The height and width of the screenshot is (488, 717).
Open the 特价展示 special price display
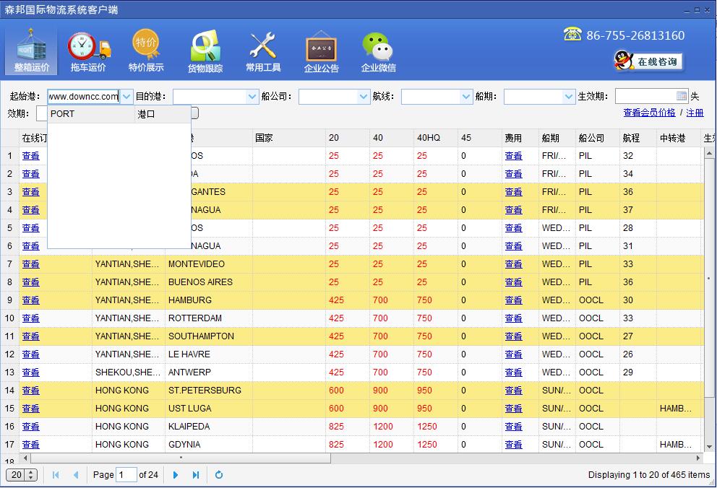(x=146, y=52)
